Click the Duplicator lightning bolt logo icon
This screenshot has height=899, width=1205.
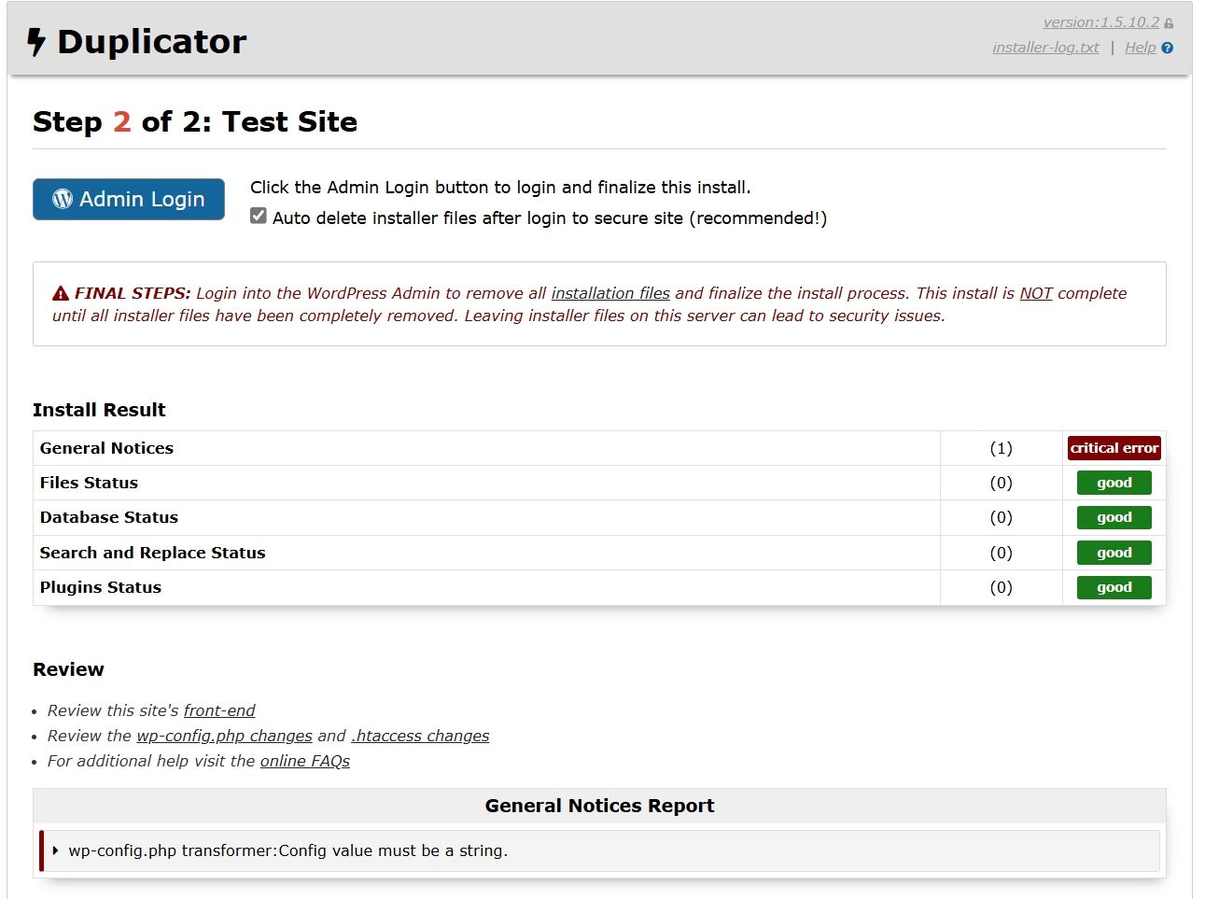[36, 42]
